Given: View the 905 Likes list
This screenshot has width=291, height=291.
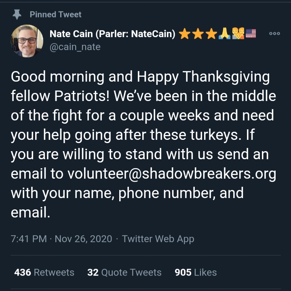Looking at the screenshot, I should 196,272.
